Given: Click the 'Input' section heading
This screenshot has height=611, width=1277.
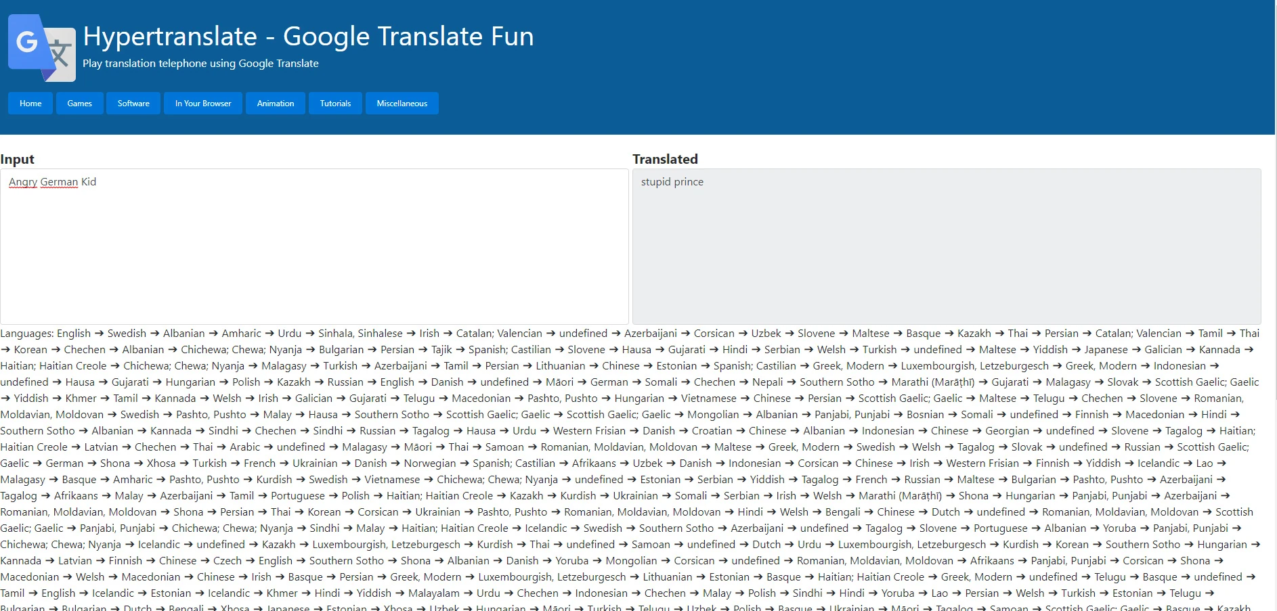Looking at the screenshot, I should tap(18, 159).
